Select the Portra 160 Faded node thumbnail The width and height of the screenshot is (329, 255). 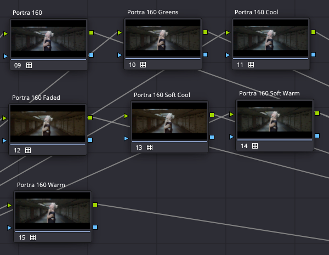click(x=48, y=123)
